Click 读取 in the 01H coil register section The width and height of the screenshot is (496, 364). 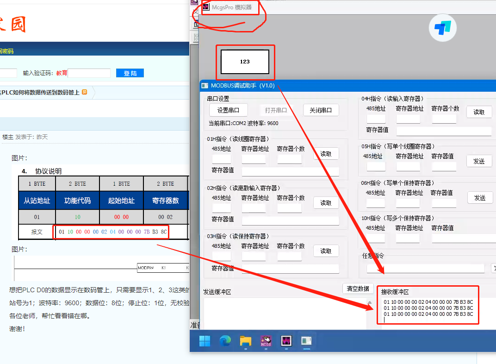(326, 154)
